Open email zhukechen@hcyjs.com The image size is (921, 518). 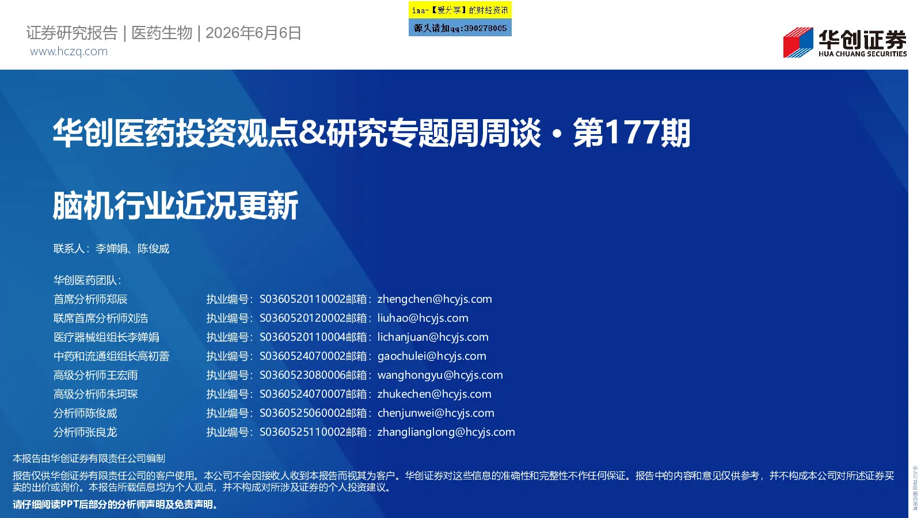(x=435, y=394)
